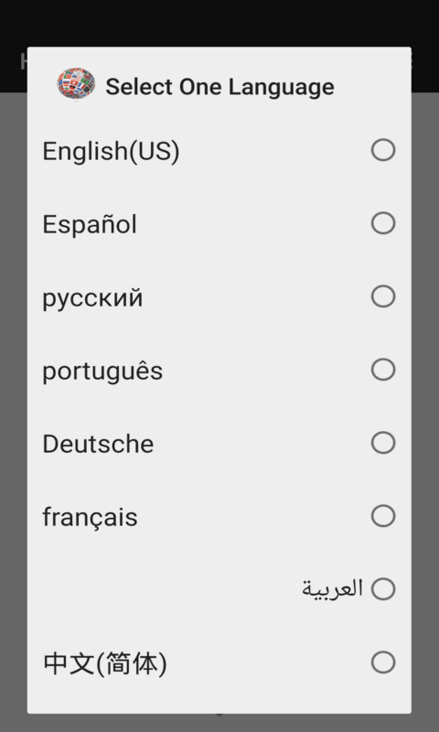Tap the 中文(简体) language label
Image resolution: width=439 pixels, height=732 pixels.
(x=105, y=662)
